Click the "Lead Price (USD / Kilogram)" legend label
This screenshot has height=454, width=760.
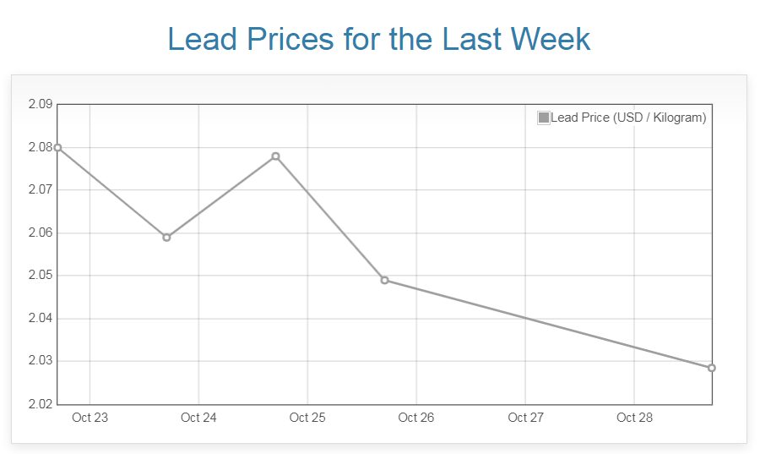[x=628, y=118]
